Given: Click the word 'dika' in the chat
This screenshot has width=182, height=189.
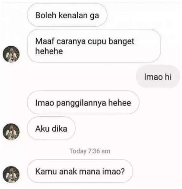Looking at the screenshot, I should 60,129.
